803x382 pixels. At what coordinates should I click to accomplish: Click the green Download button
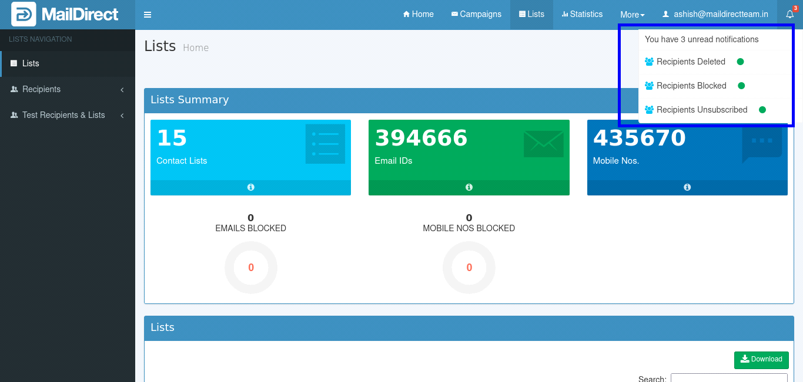coord(761,360)
